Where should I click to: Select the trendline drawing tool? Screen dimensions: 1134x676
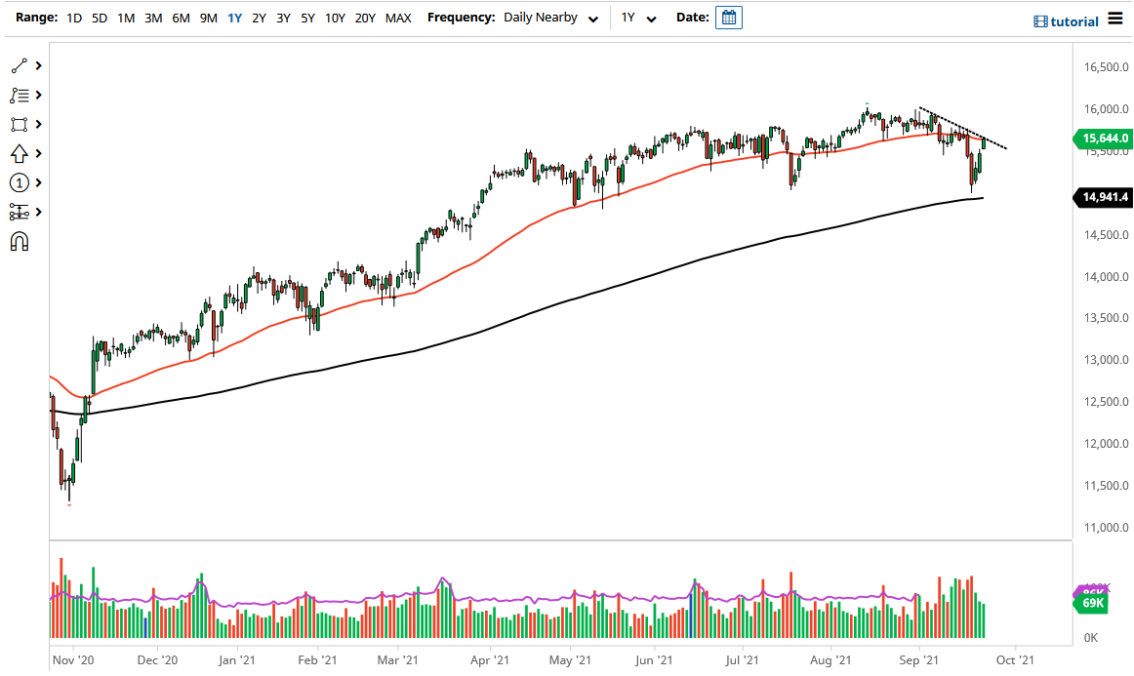20,65
